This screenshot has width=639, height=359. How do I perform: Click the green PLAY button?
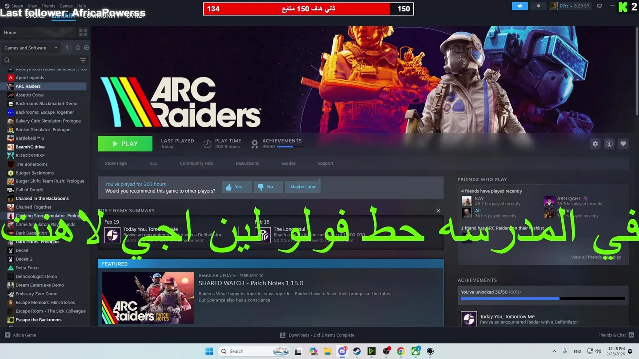click(125, 144)
